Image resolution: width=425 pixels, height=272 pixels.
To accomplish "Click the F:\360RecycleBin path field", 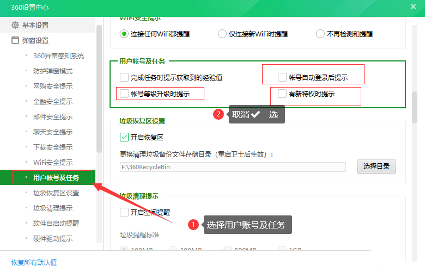I will 233,167.
